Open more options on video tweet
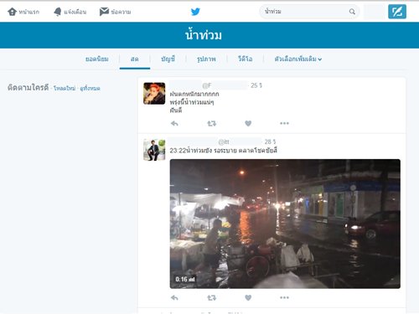 pyautogui.click(x=284, y=298)
